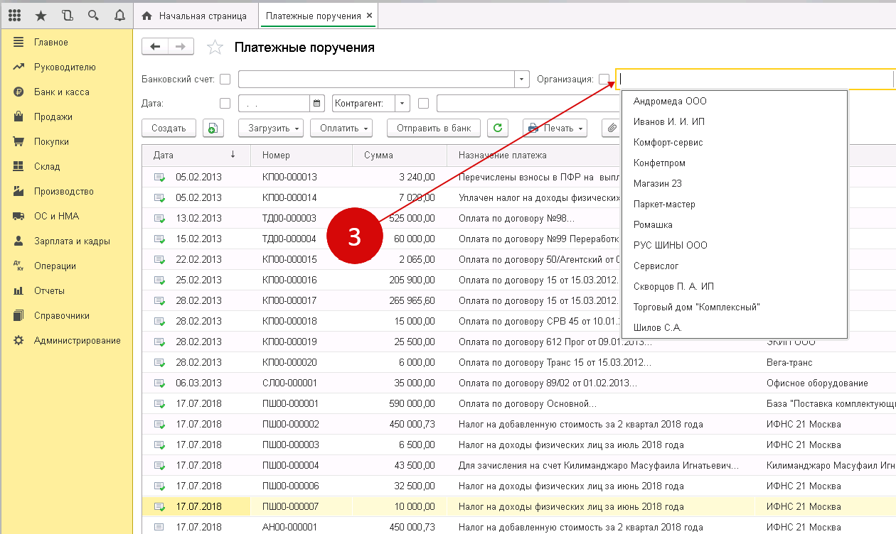Open the main sections grid menu
The height and width of the screenshot is (534, 896).
(x=14, y=15)
